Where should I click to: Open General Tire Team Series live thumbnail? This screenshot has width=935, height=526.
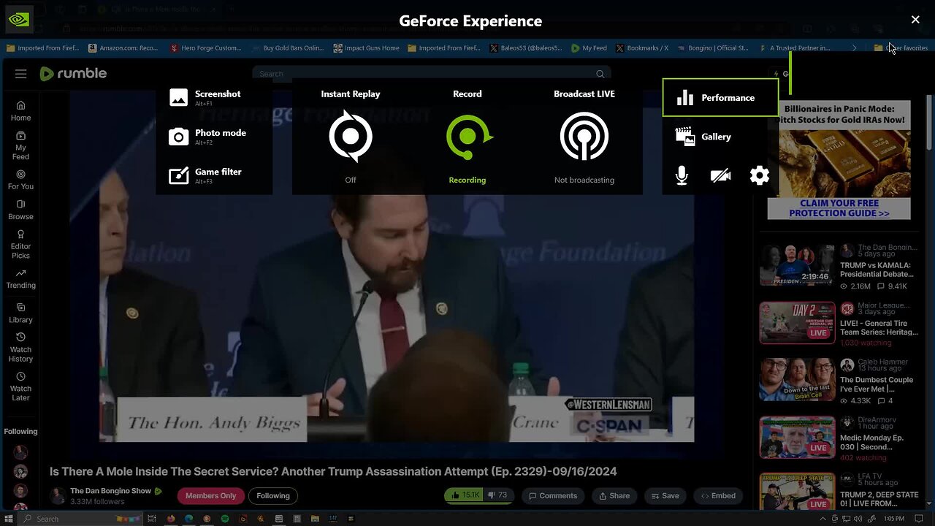(797, 322)
